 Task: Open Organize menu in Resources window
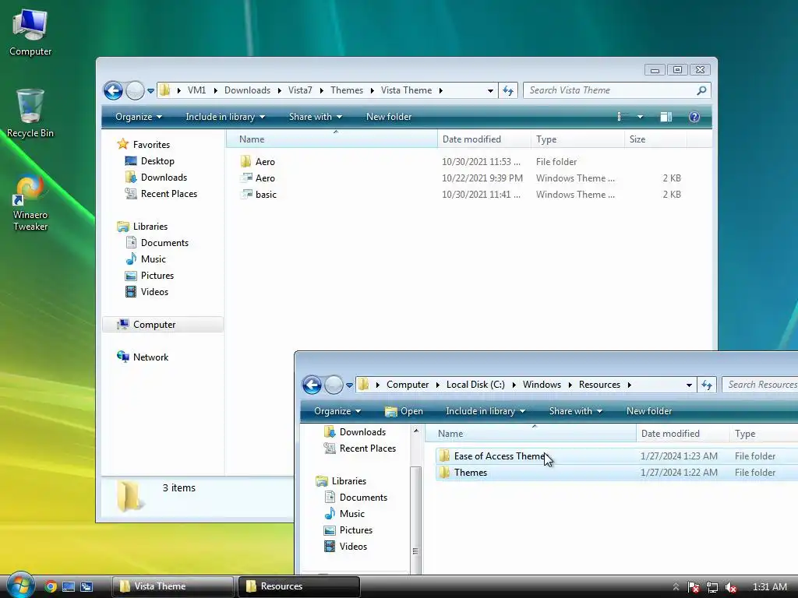point(337,411)
